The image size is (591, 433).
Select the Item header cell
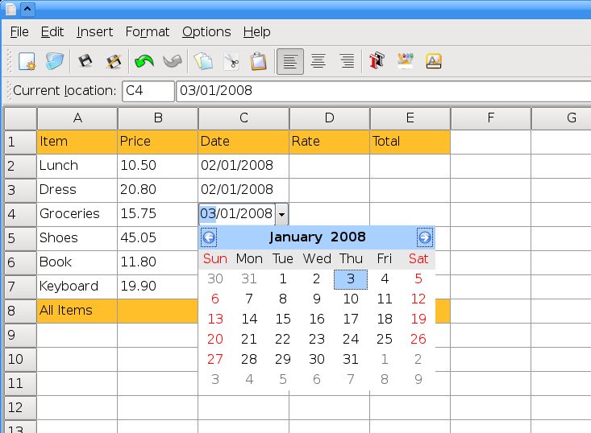click(x=77, y=142)
